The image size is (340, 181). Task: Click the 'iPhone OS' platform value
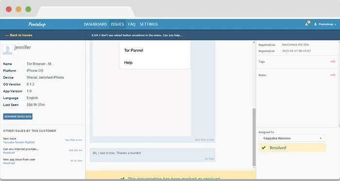(35, 71)
